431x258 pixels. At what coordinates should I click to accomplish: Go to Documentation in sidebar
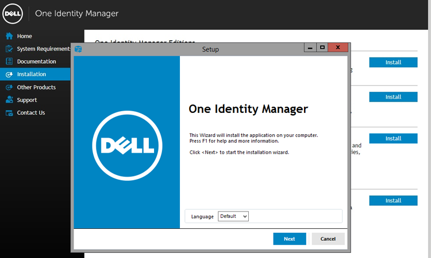pyautogui.click(x=36, y=61)
